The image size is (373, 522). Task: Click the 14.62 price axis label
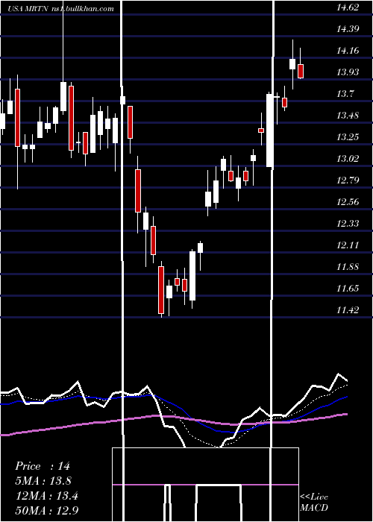pyautogui.click(x=348, y=7)
